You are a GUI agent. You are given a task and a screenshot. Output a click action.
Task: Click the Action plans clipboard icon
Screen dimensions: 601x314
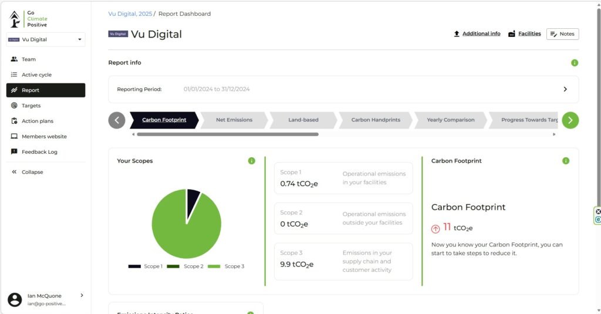click(x=14, y=121)
